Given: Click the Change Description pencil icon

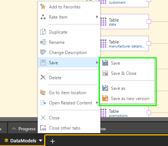Looking at the screenshot, I should coord(43,53).
